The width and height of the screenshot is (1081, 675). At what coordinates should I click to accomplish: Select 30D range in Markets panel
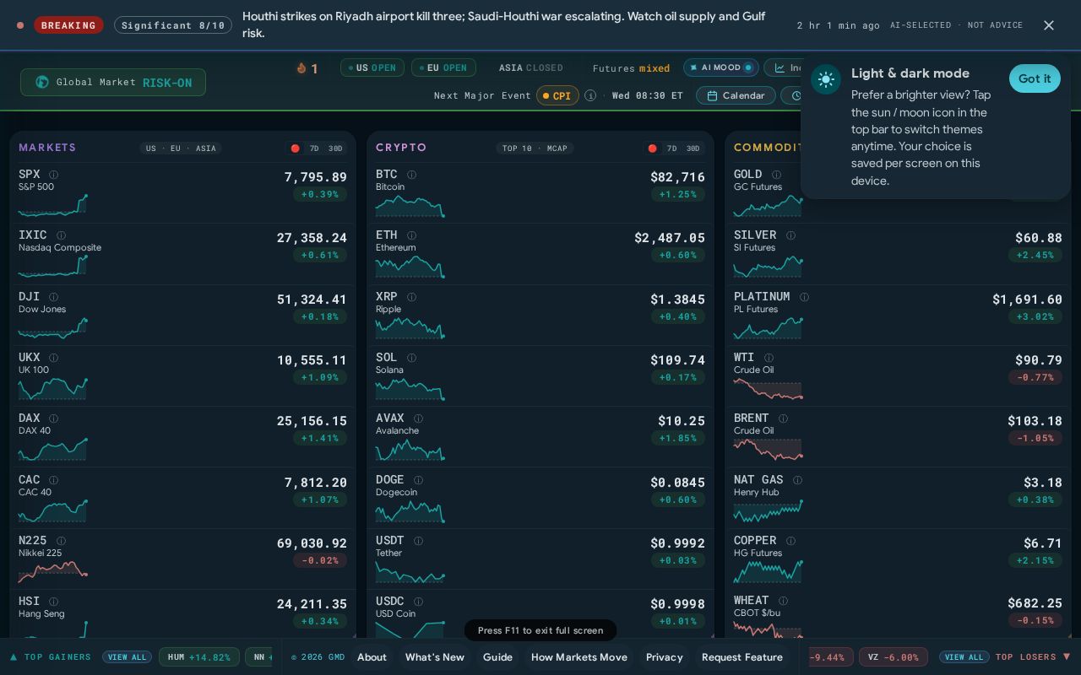[x=335, y=148]
